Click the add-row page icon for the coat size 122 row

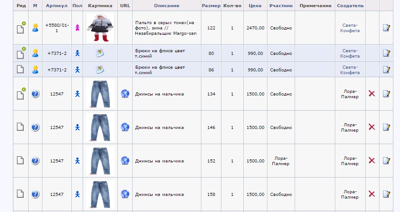coord(21,28)
